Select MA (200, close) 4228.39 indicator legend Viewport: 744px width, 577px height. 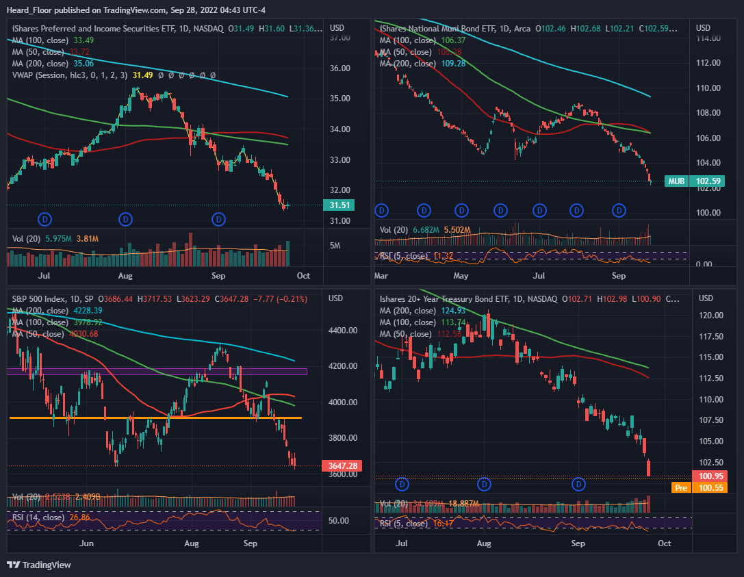pos(57,311)
